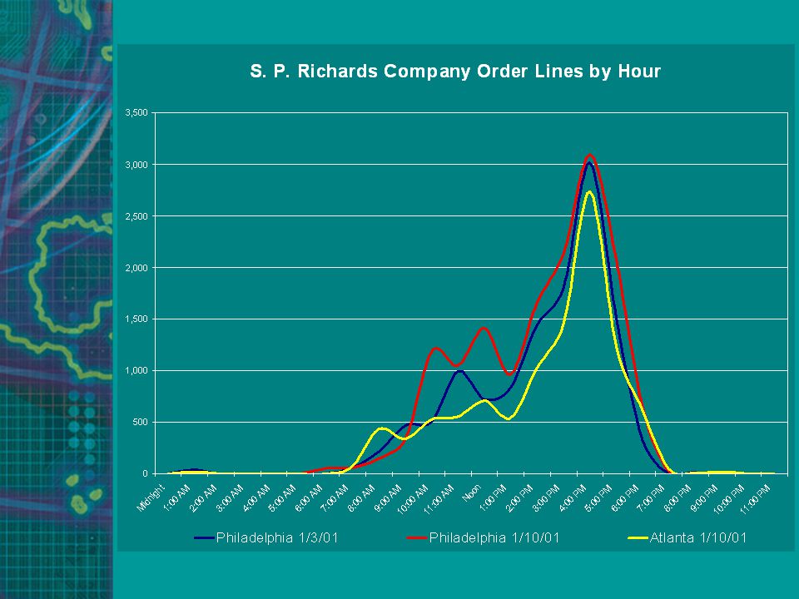Click the '8:00 PM' x-axis label
This screenshot has height=599, width=799.
[x=678, y=498]
